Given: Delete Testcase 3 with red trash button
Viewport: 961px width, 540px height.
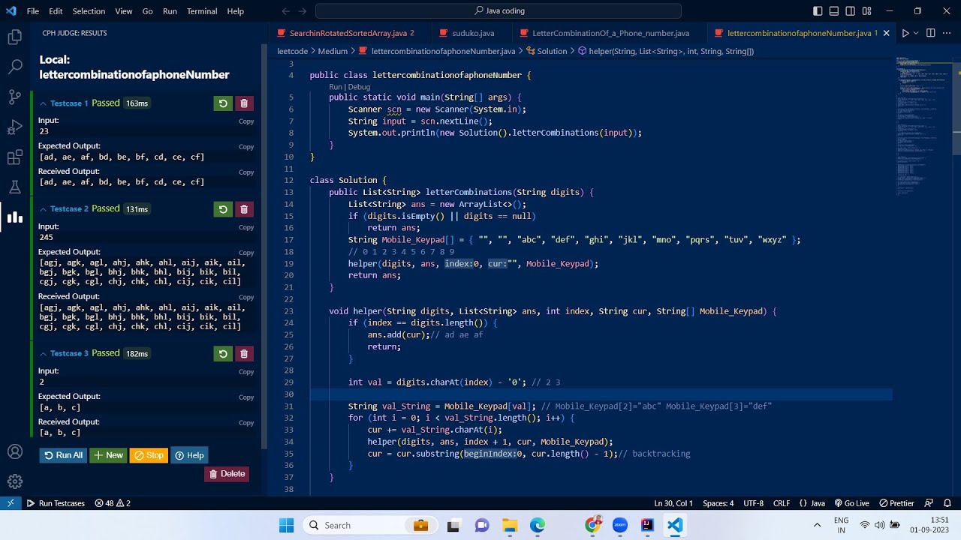Looking at the screenshot, I should click(244, 353).
